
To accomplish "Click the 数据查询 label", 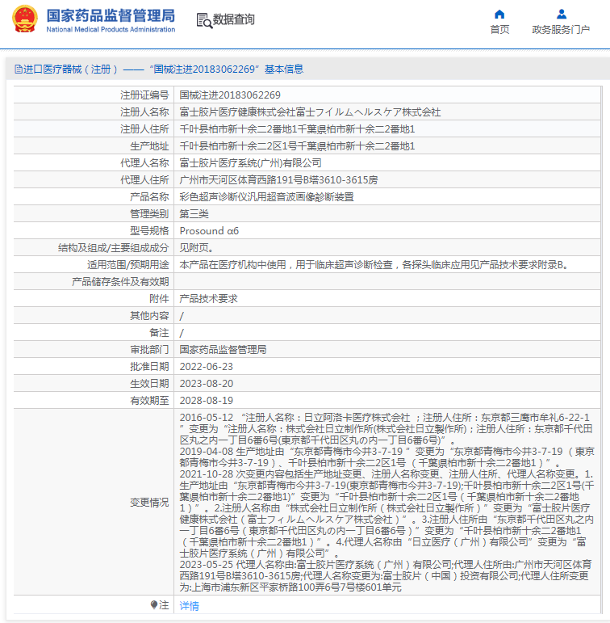I will pos(233,19).
